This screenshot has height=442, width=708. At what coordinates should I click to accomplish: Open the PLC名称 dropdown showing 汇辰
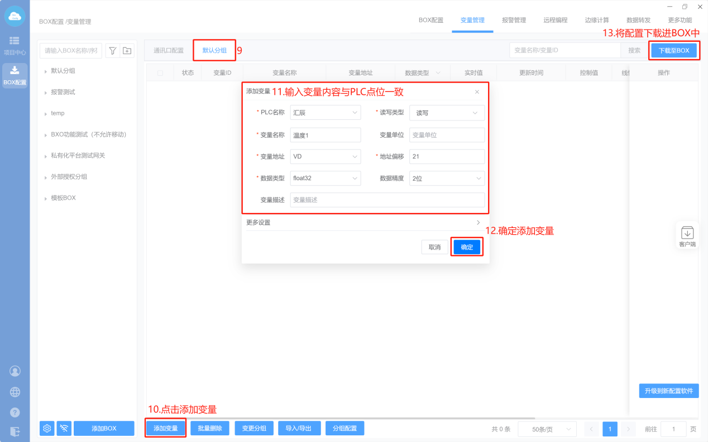(x=326, y=113)
